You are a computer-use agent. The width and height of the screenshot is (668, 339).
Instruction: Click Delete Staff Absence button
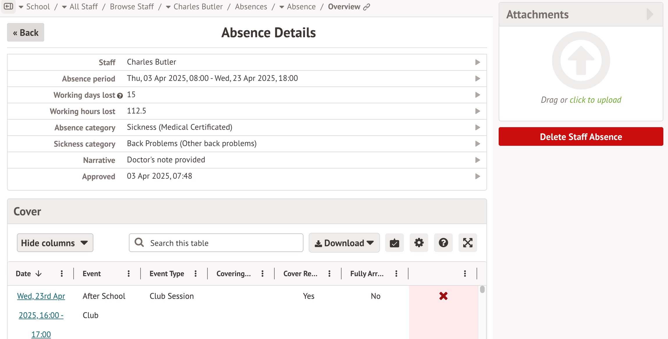coord(581,136)
